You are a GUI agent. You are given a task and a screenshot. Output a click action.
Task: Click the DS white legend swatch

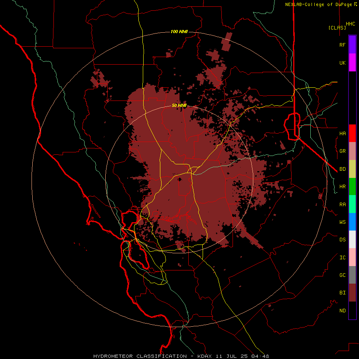pos(352,239)
